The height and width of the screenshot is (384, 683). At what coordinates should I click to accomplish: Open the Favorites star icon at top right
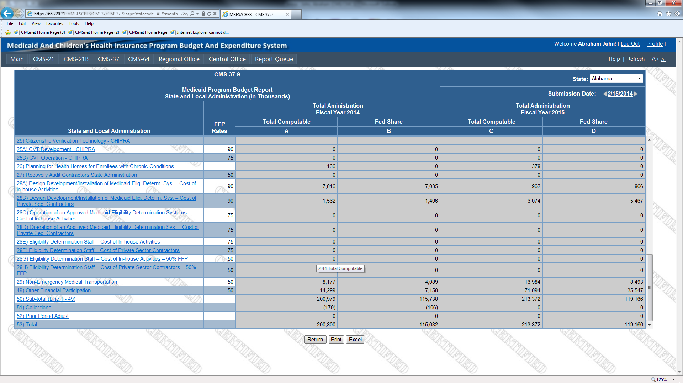tap(668, 14)
